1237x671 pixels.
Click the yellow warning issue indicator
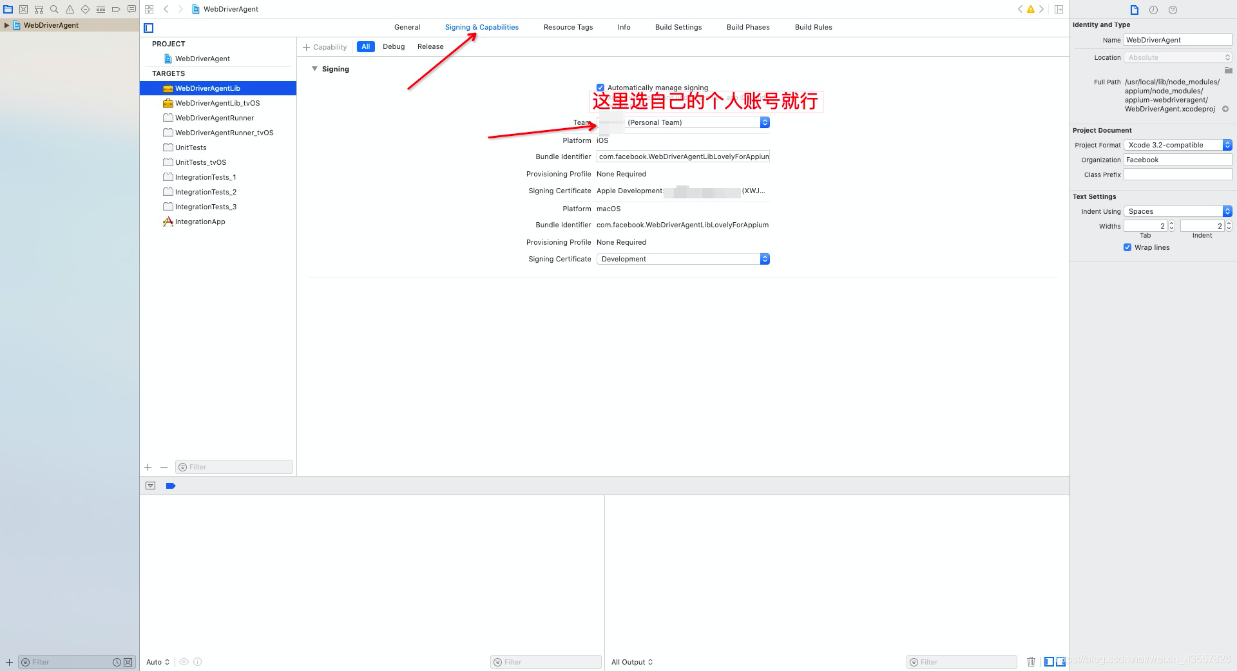1030,9
